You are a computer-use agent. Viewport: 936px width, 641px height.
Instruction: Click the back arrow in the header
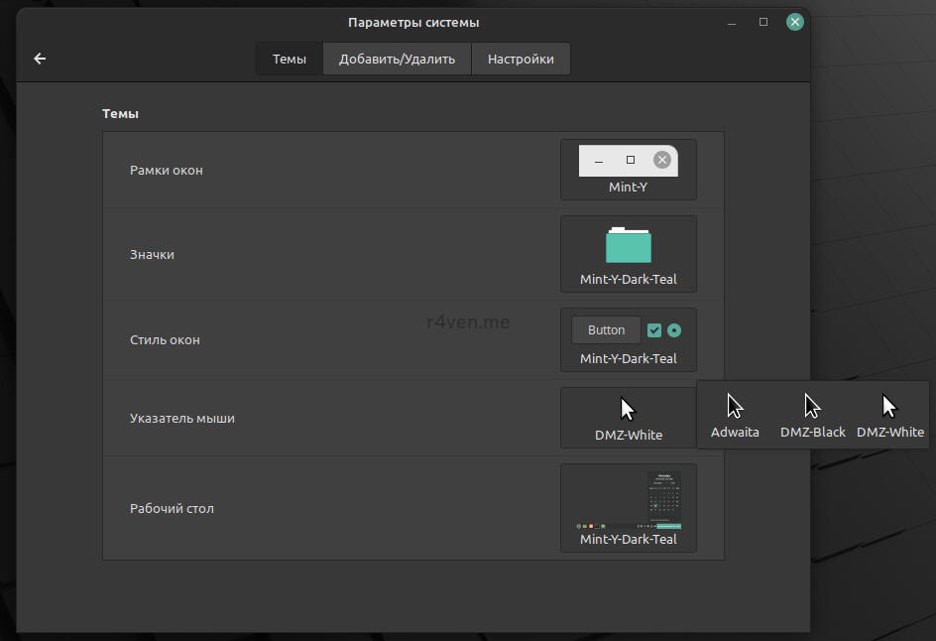[x=40, y=59]
